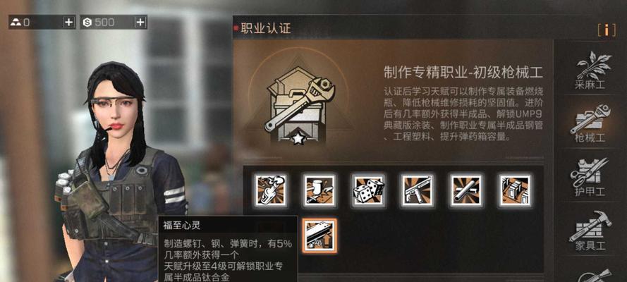Switch to the 枪械工 profession tab
This screenshot has width=627, height=282.
click(590, 124)
